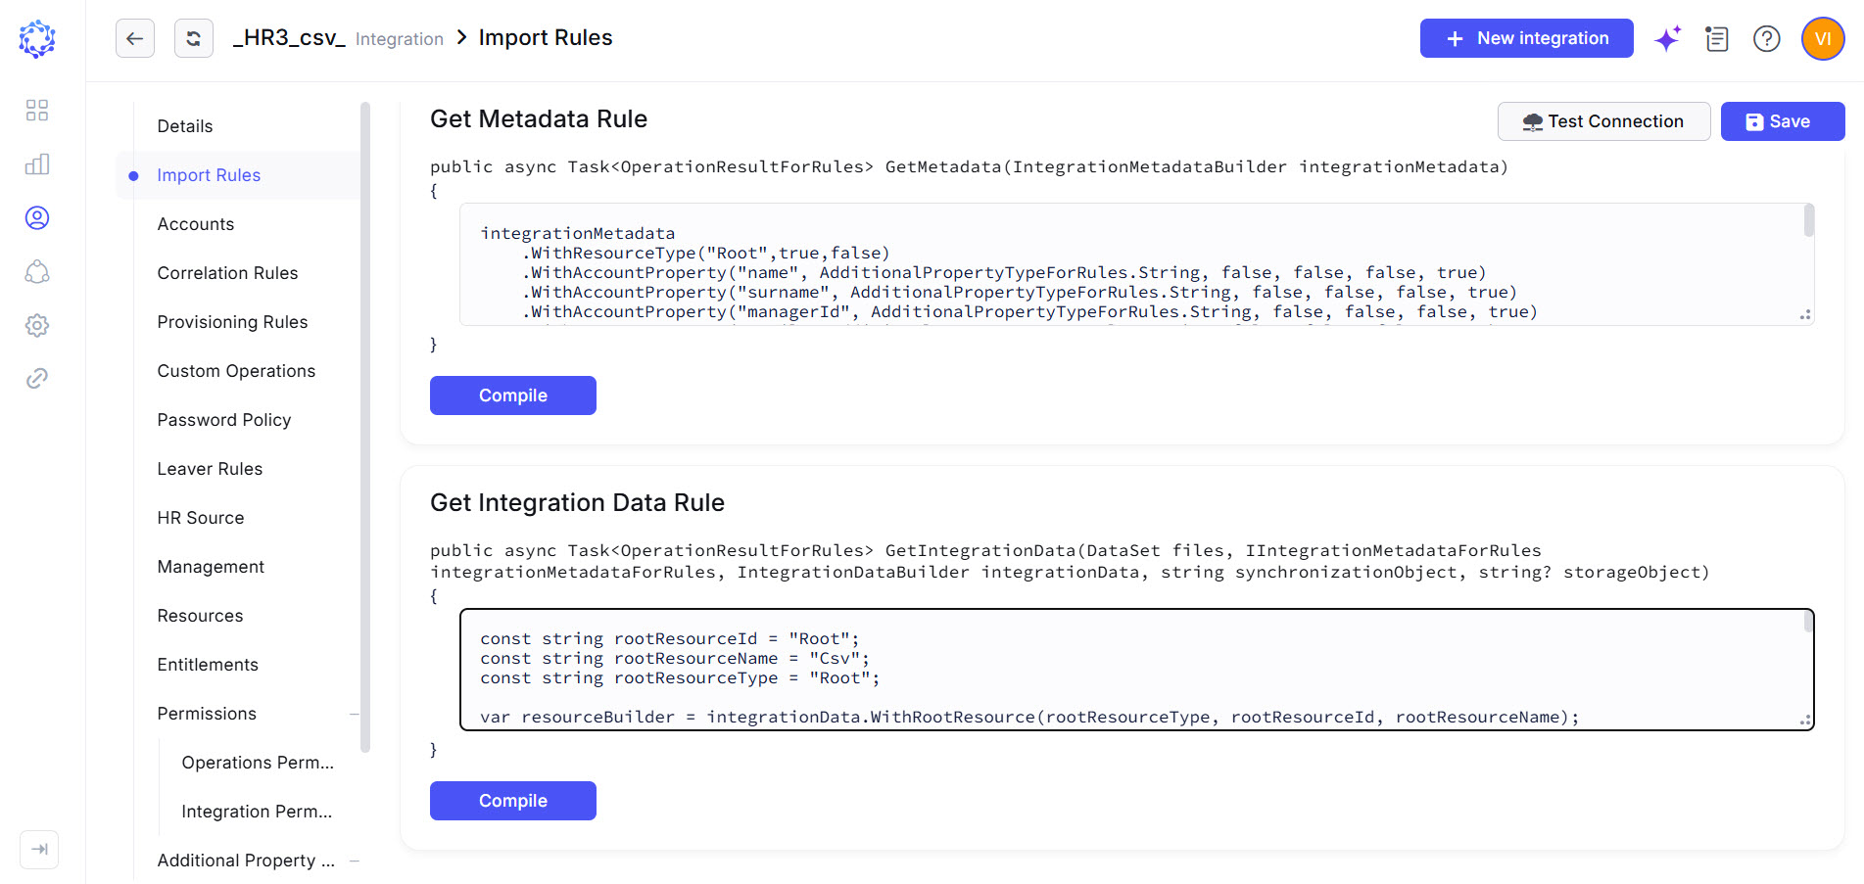1864x884 pixels.
Task: Open the AI sparkle assistant icon
Action: click(1668, 39)
